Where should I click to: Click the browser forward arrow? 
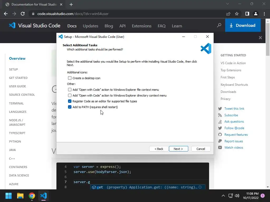[x=14, y=14]
